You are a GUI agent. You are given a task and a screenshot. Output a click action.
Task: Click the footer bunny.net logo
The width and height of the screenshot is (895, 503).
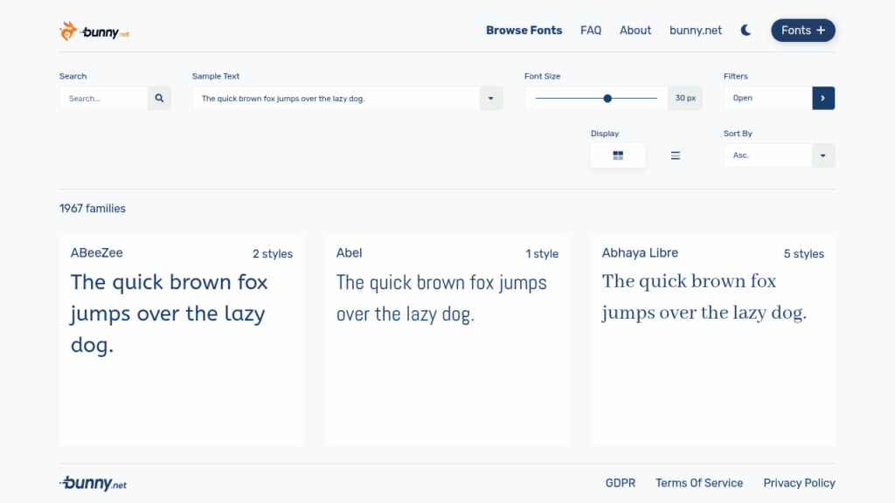(x=93, y=483)
